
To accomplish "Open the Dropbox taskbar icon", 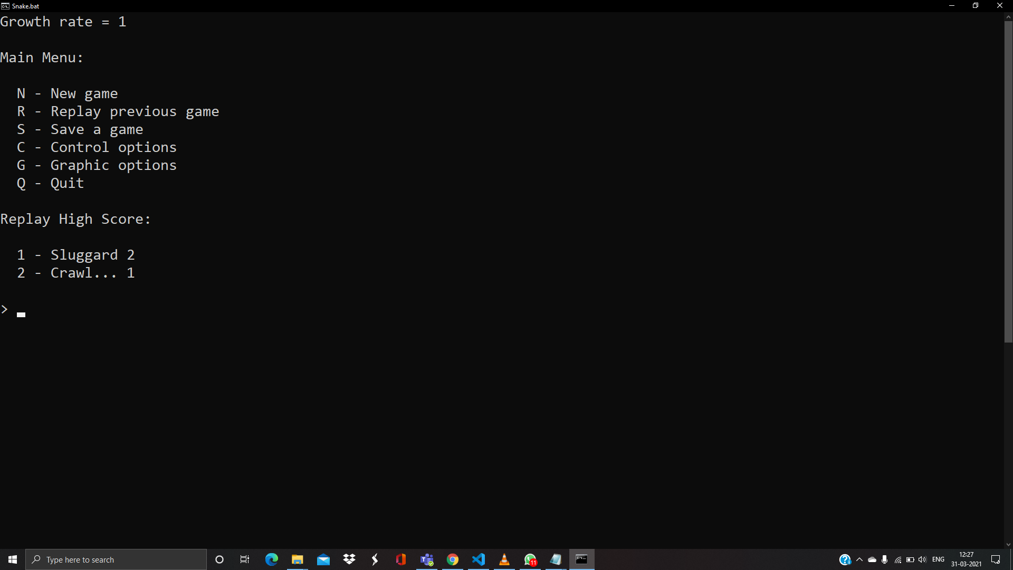I will point(349,559).
